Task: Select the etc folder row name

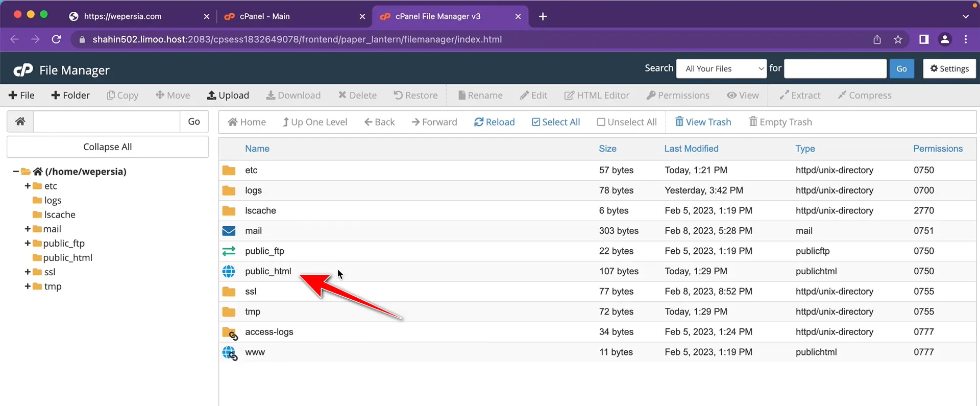Action: (x=251, y=170)
